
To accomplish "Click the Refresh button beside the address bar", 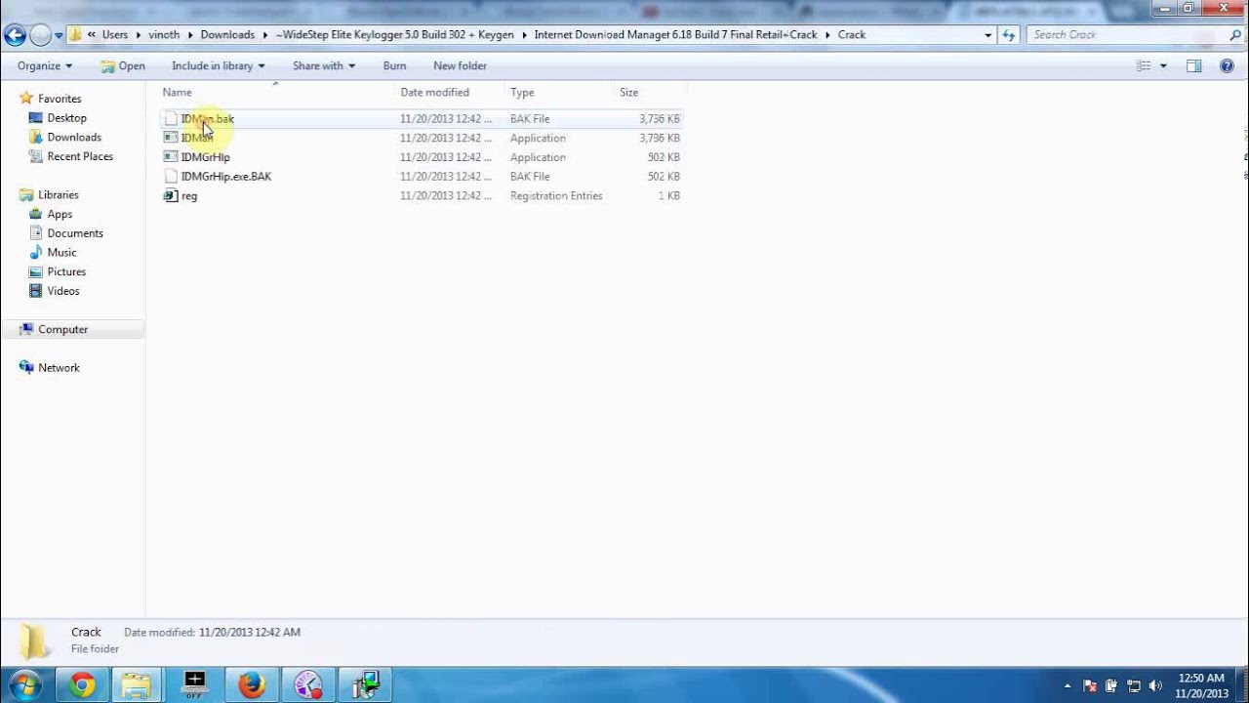I will [x=1009, y=34].
